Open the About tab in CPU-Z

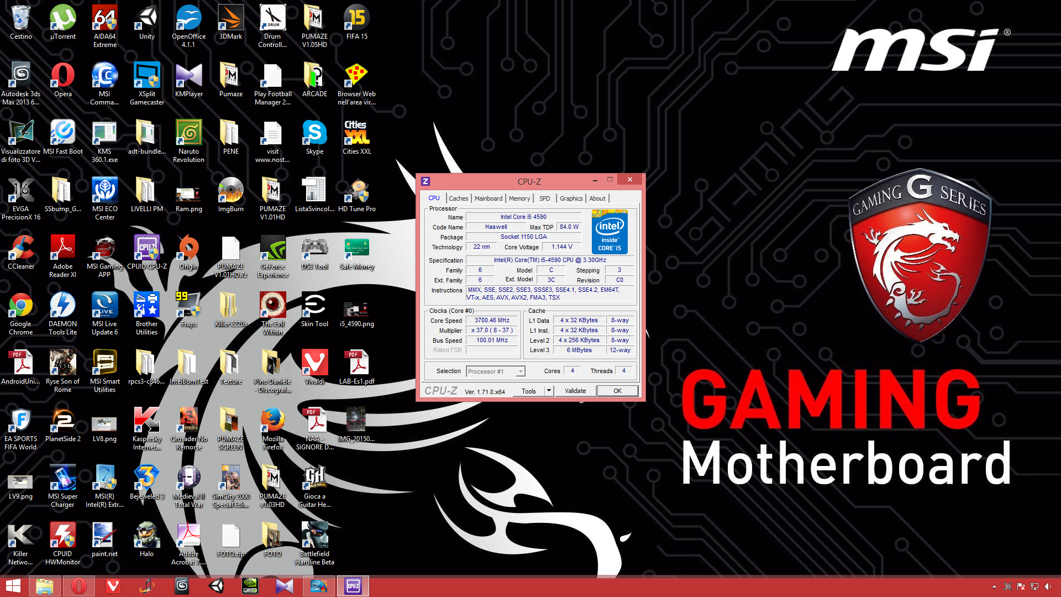597,198
